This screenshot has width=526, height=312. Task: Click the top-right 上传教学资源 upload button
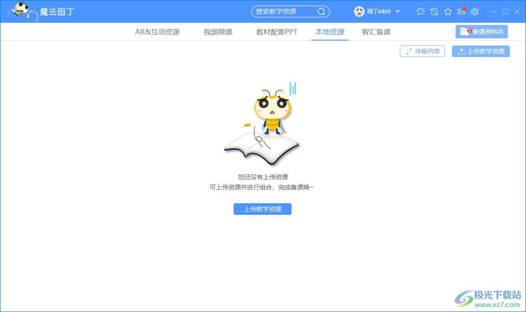[x=481, y=51]
